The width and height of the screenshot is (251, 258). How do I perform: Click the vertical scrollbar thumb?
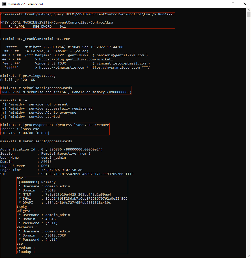(x=248, y=14)
